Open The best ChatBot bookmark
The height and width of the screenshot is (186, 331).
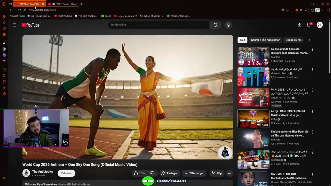point(86,16)
